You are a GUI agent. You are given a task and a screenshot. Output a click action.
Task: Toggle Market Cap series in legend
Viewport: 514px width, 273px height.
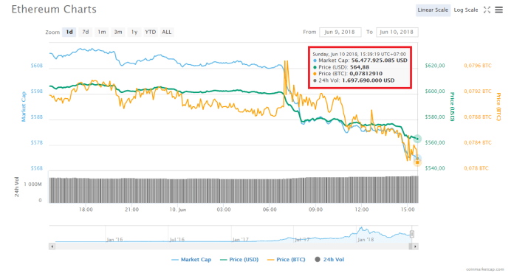point(191,260)
